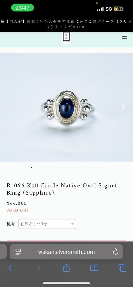Tap wakansilversmith.com address field
This screenshot has width=133, height=287.
(x=66, y=252)
